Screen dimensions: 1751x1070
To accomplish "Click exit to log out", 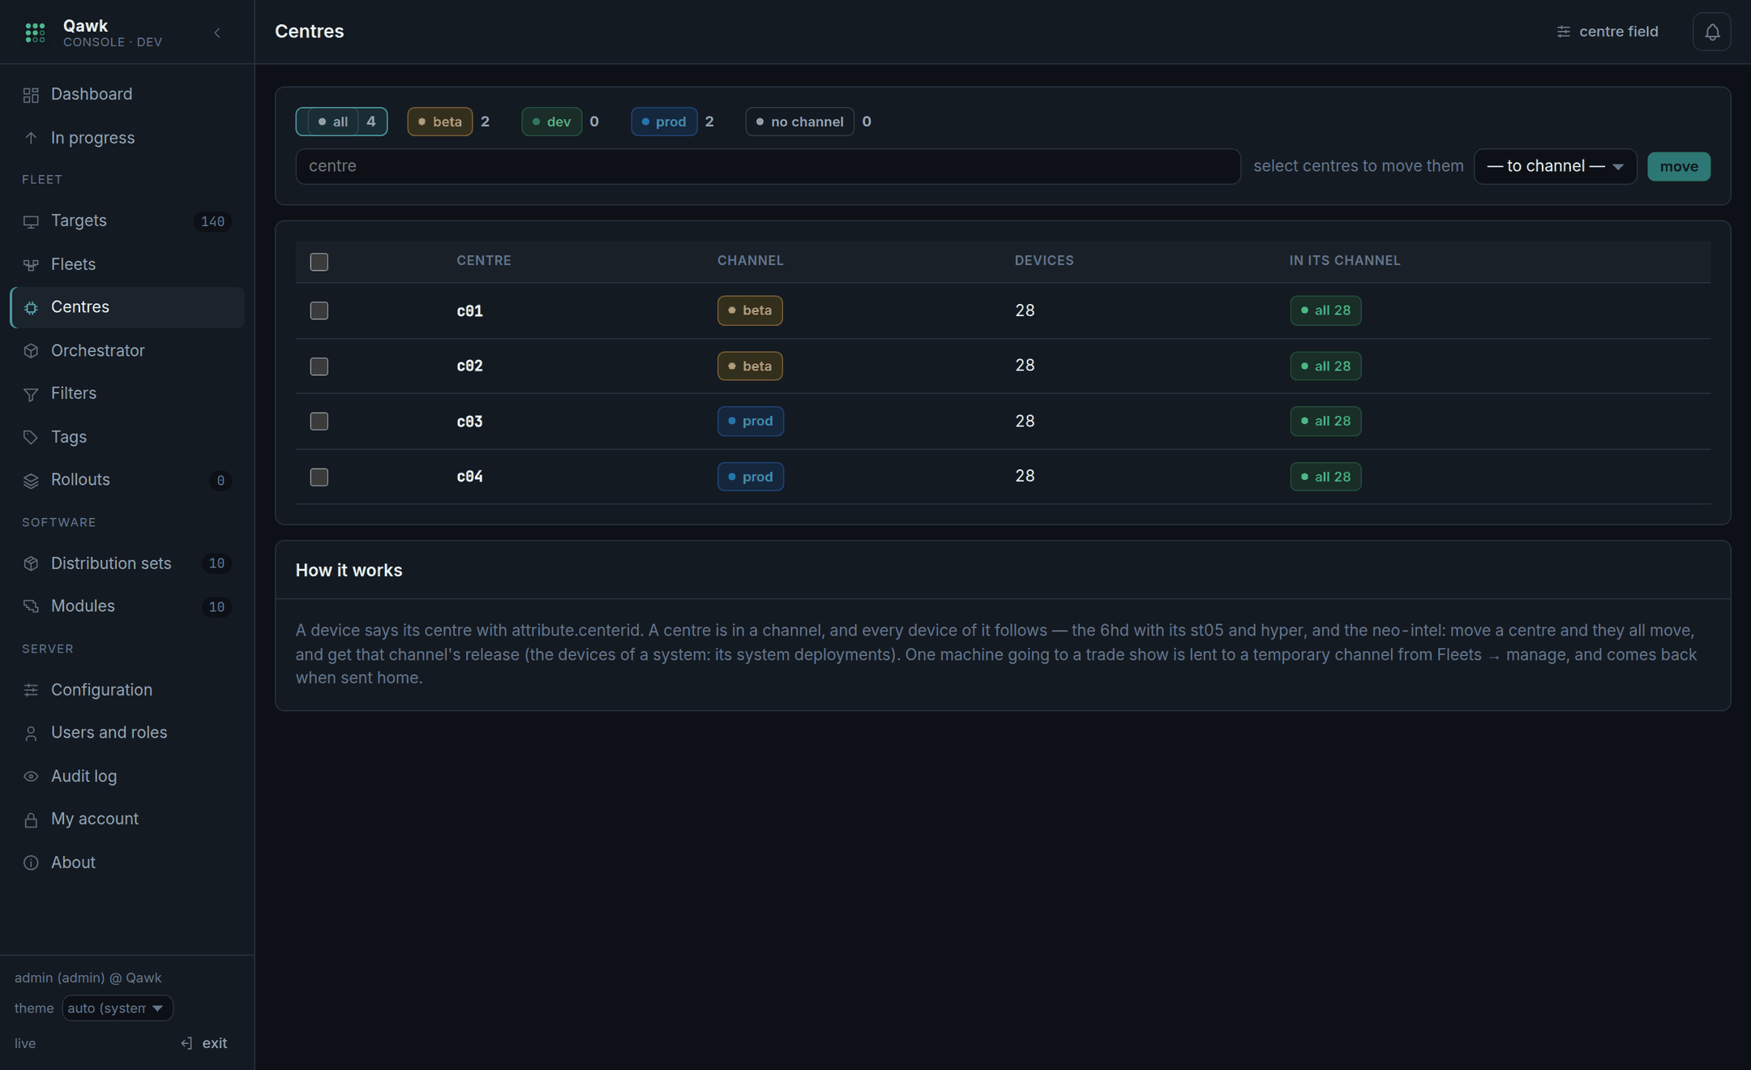I will pos(204,1043).
